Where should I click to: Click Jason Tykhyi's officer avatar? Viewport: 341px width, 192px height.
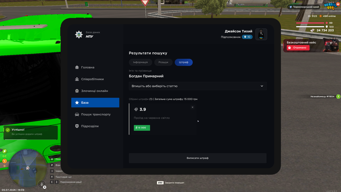coord(261,34)
